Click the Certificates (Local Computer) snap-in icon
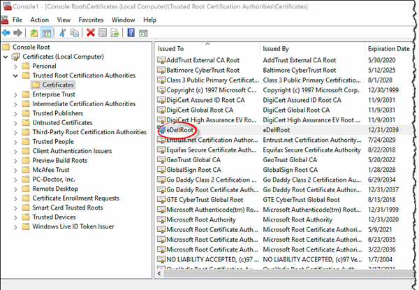Screen dimensions: 419x290 pos(15,57)
